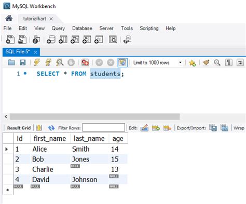Open the Server menu
Image resolution: width=246 pixels, height=204 pixels.
coord(106,28)
